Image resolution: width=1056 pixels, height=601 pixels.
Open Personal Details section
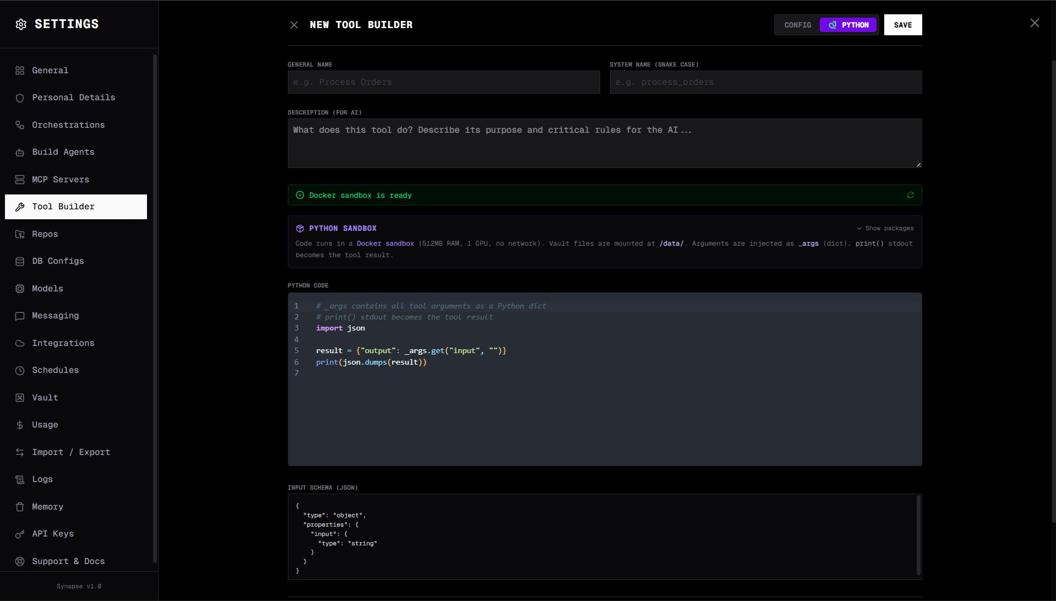pyautogui.click(x=76, y=98)
